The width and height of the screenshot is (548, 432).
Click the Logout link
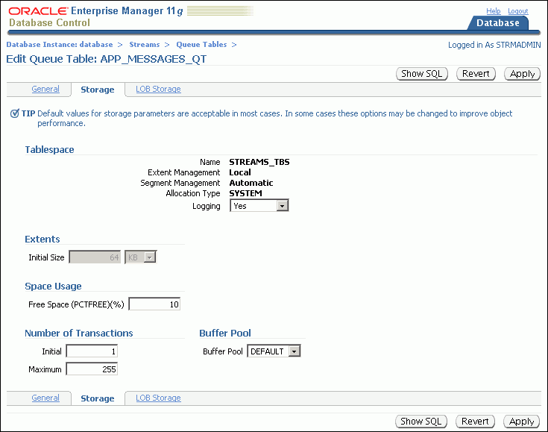(x=517, y=11)
